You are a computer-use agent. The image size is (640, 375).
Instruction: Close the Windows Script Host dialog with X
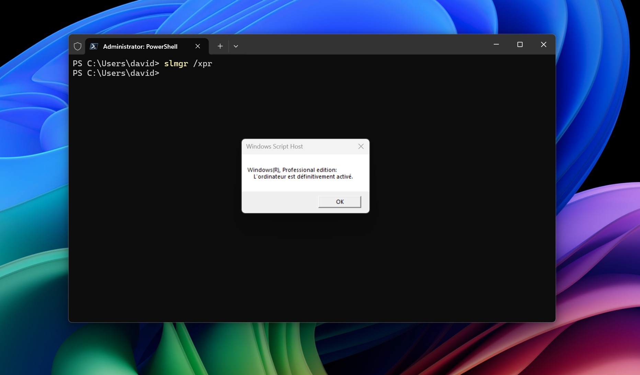coord(361,147)
